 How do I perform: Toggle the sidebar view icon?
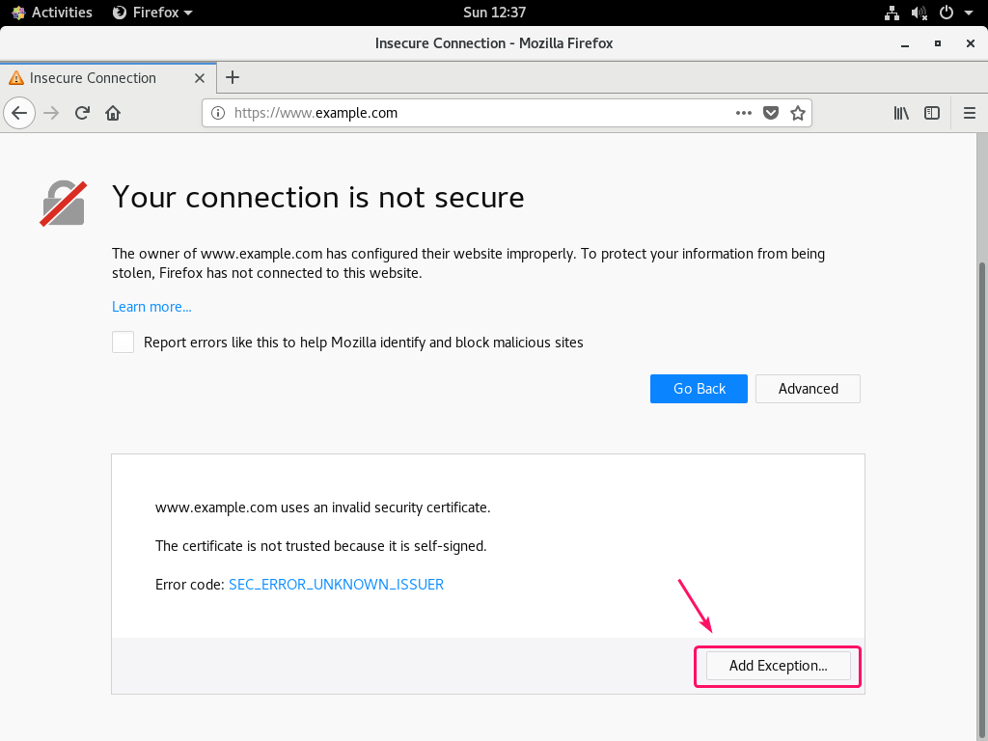[x=932, y=113]
